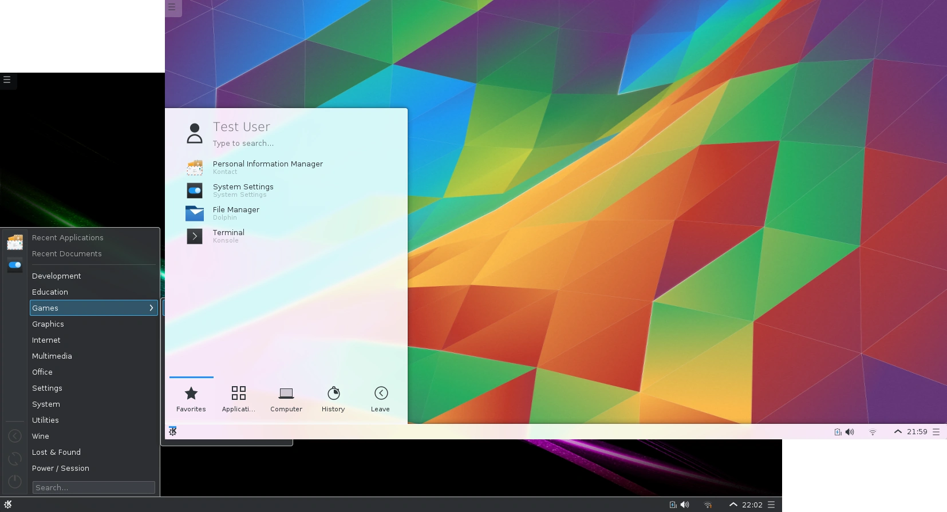Click the 22:02 clock on dark taskbar
This screenshot has width=947, height=512.
[752, 505]
